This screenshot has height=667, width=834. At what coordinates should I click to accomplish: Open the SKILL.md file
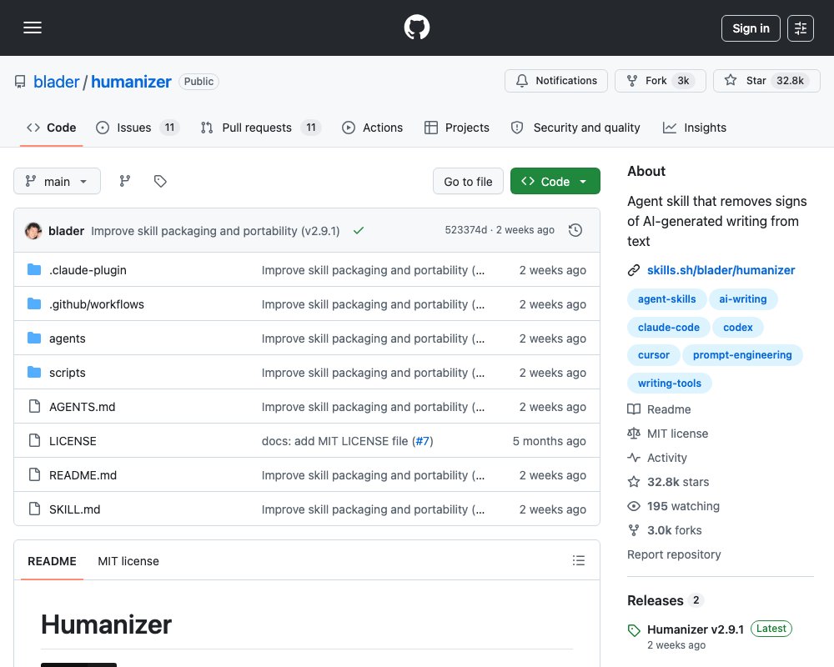tap(74, 509)
